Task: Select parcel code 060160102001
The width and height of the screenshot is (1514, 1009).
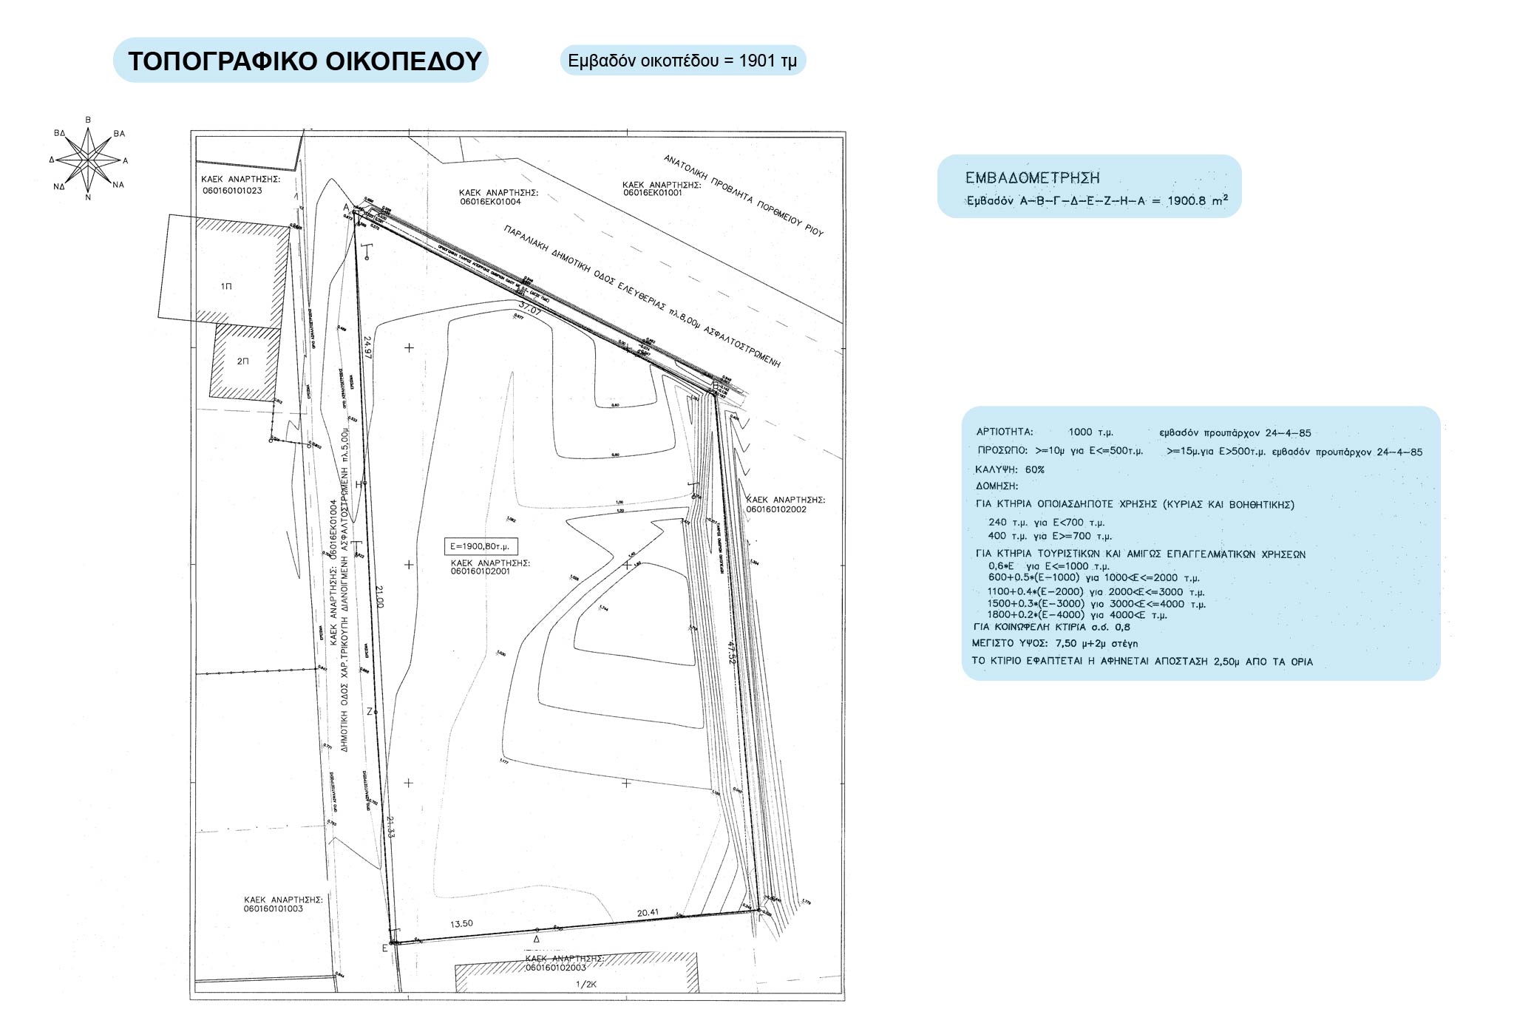Action: (x=481, y=571)
